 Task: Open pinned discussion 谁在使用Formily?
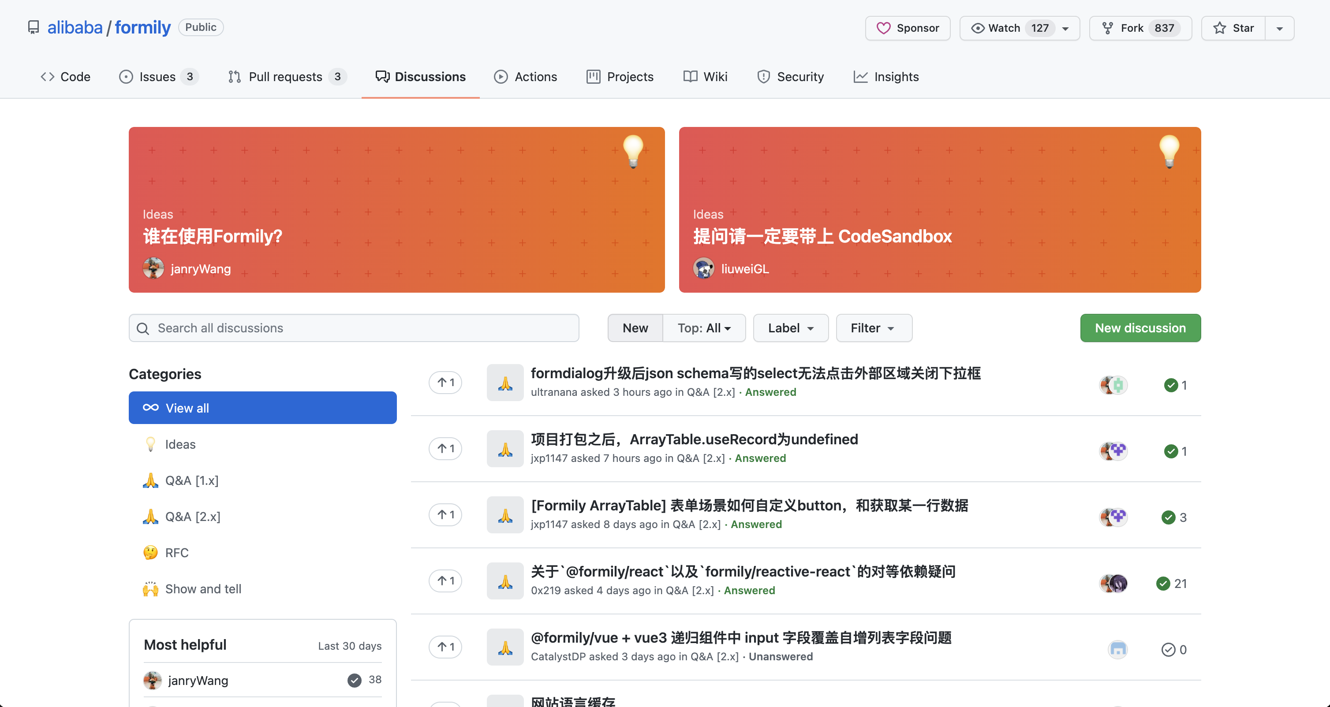[x=212, y=236]
